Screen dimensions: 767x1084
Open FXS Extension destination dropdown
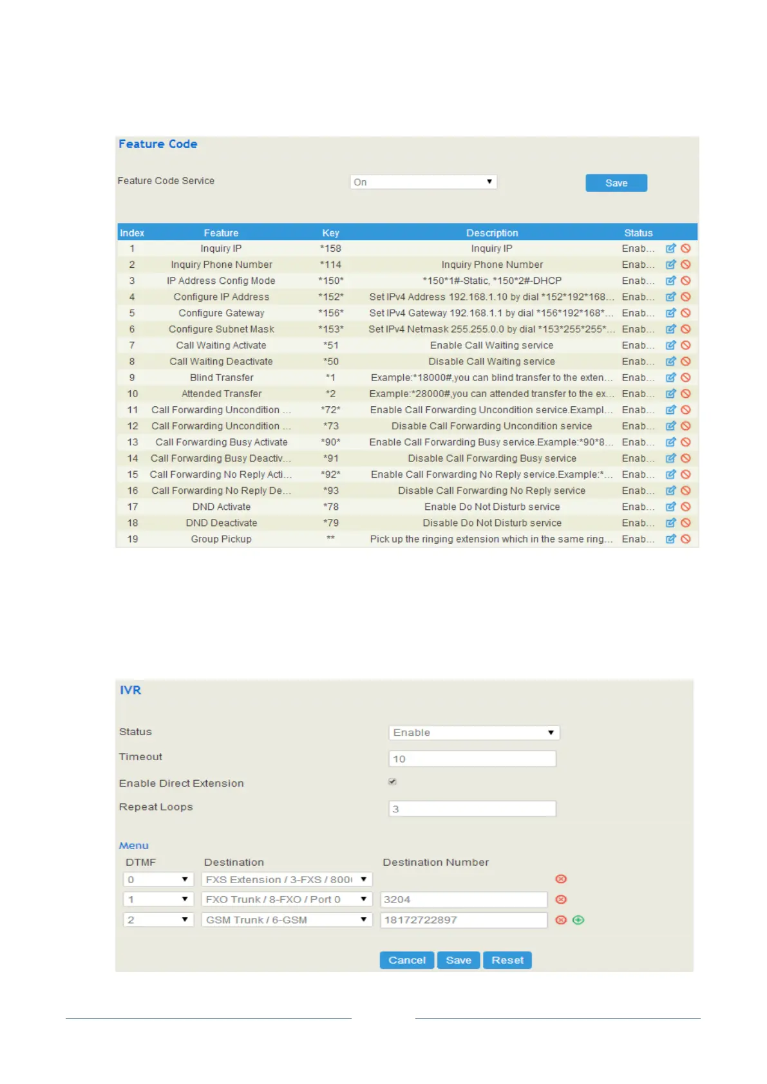287,879
